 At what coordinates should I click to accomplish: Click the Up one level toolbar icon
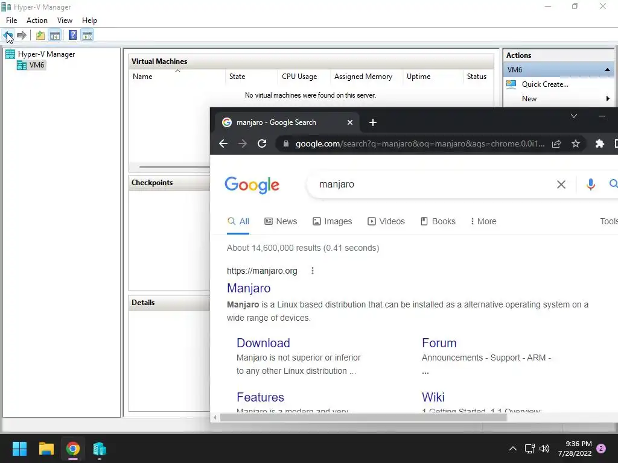pyautogui.click(x=40, y=36)
